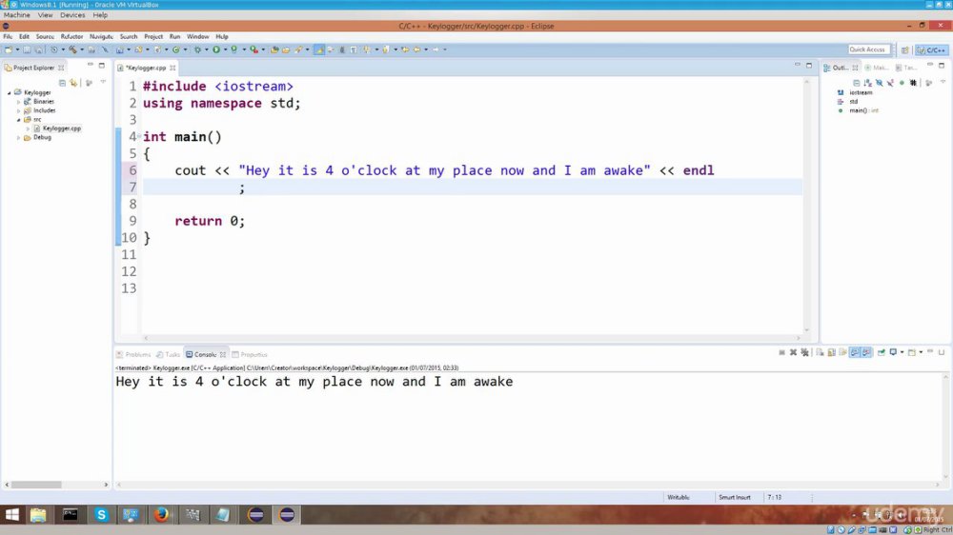Open the Refactor menu
The height and width of the screenshot is (535, 953).
click(71, 36)
